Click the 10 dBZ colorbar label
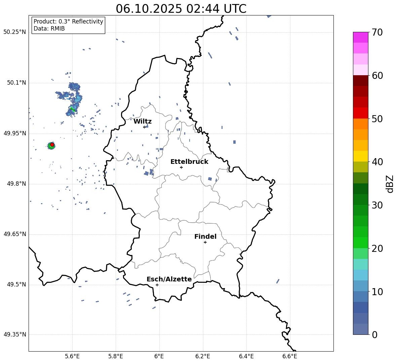The width and height of the screenshot is (398, 363). click(377, 291)
